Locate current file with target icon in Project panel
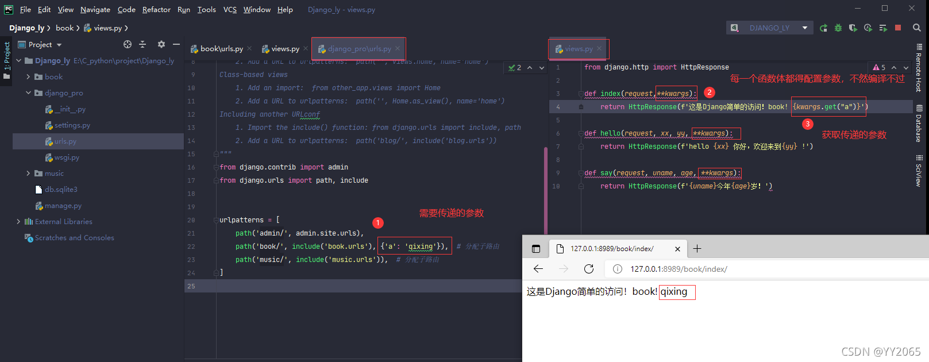The width and height of the screenshot is (929, 362). [x=128, y=44]
